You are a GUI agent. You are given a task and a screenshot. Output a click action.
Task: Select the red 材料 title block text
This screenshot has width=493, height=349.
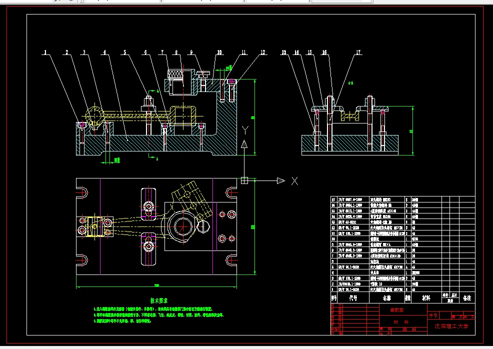pyautogui.click(x=401, y=321)
